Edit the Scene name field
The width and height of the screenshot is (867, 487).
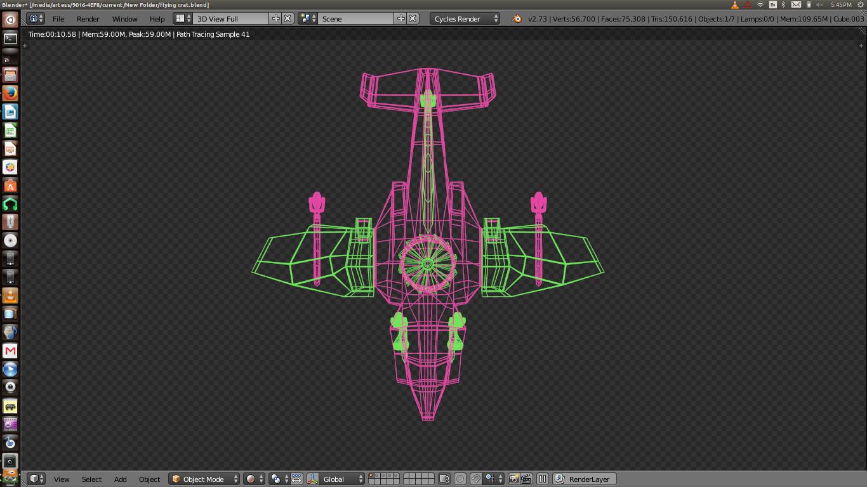coord(356,19)
